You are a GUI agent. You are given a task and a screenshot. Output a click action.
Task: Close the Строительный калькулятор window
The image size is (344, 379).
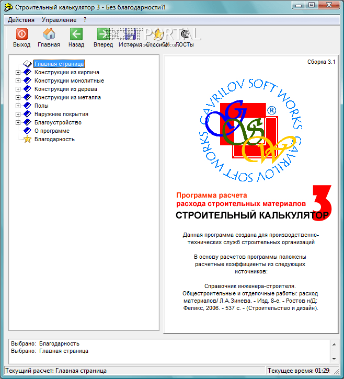click(x=329, y=5)
